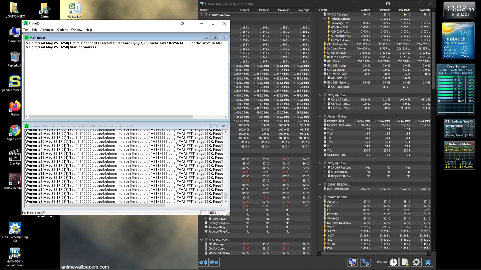481x270 pixels.
Task: Click the Radeon RX temperature gadget
Action: pyautogui.click(x=459, y=128)
